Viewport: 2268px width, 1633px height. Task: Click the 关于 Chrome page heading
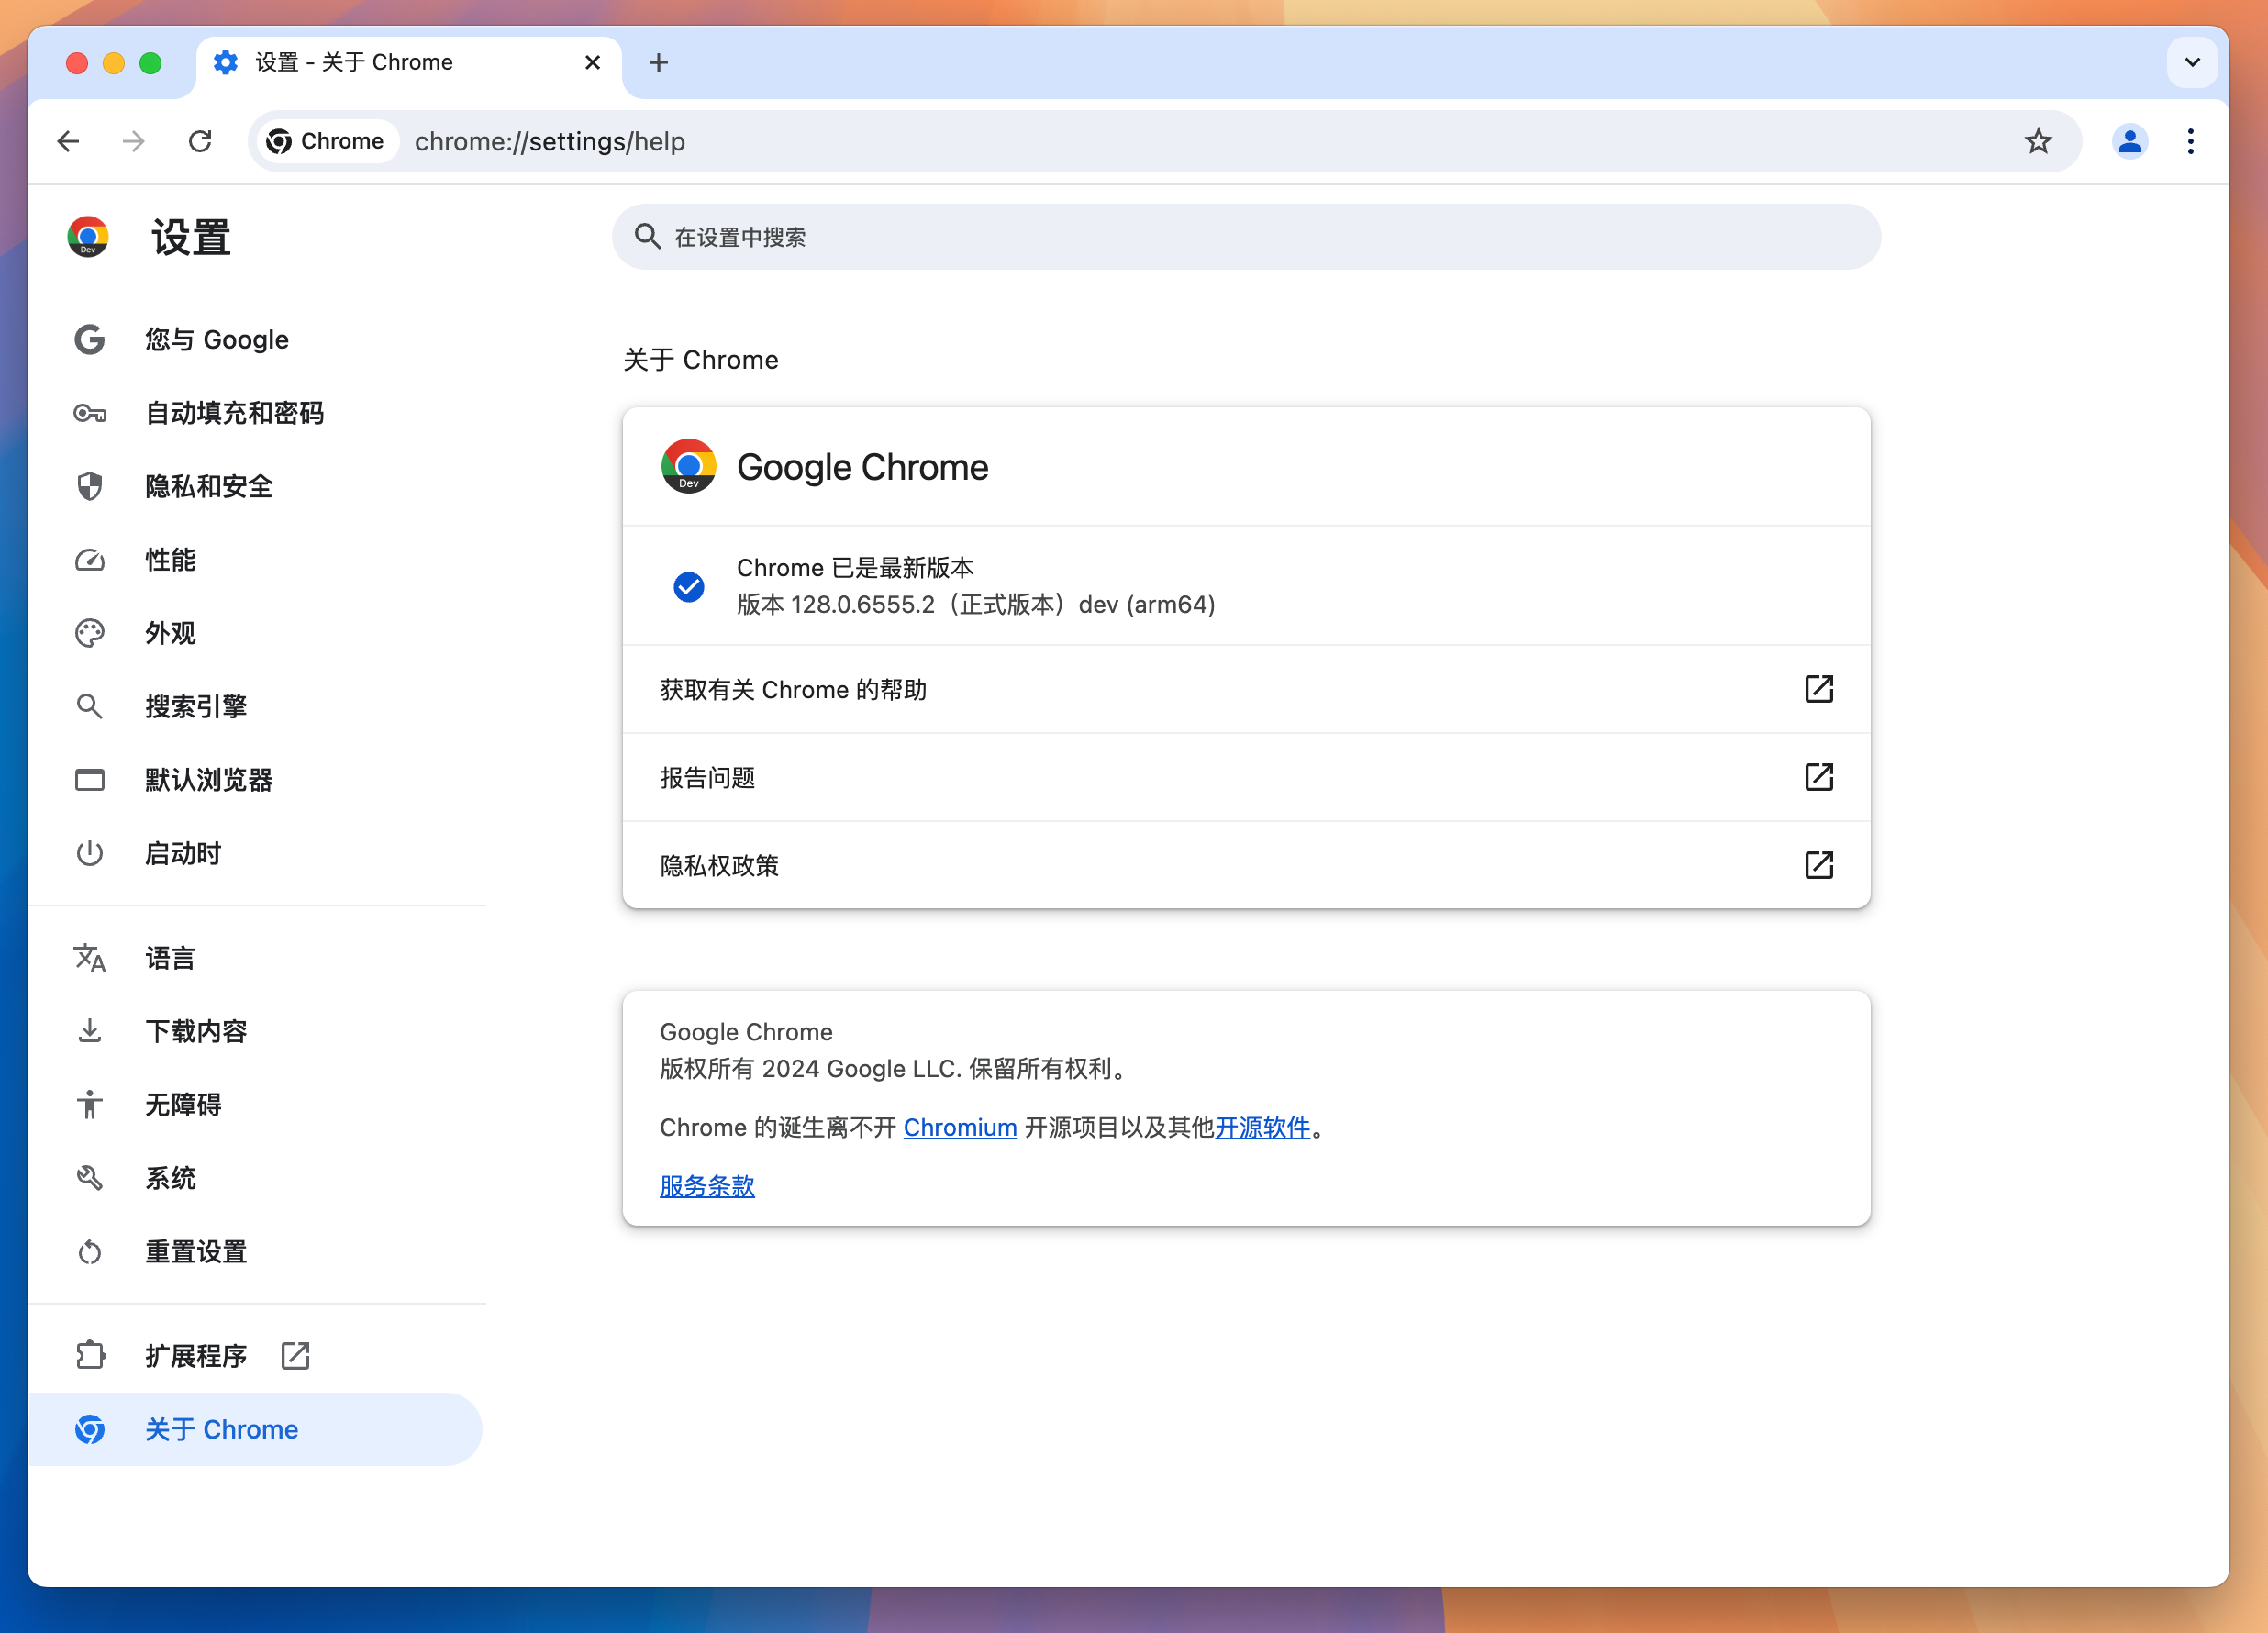(x=701, y=360)
